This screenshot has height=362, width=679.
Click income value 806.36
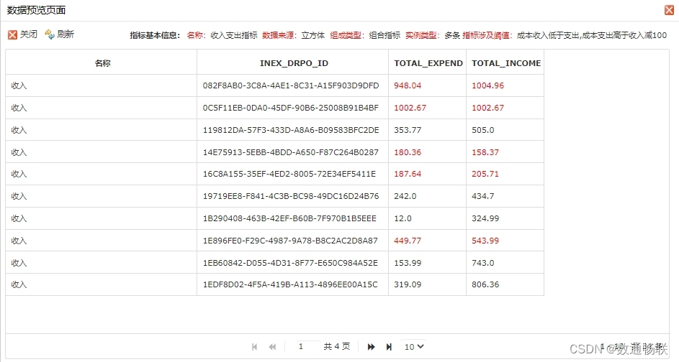point(485,284)
